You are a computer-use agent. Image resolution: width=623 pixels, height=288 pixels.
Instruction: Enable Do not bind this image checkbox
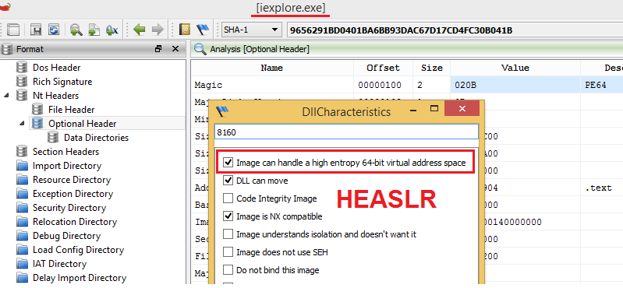tap(228, 270)
